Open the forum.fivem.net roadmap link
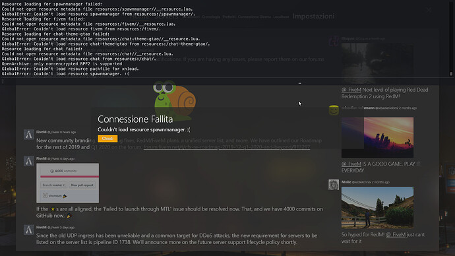The height and width of the screenshot is (256, 455). click(x=227, y=147)
